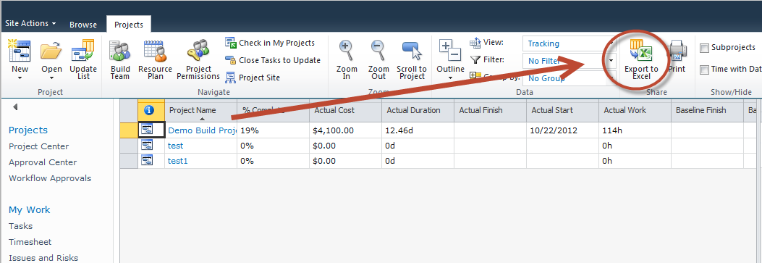Zoom In with the magnifier icon

[x=347, y=51]
